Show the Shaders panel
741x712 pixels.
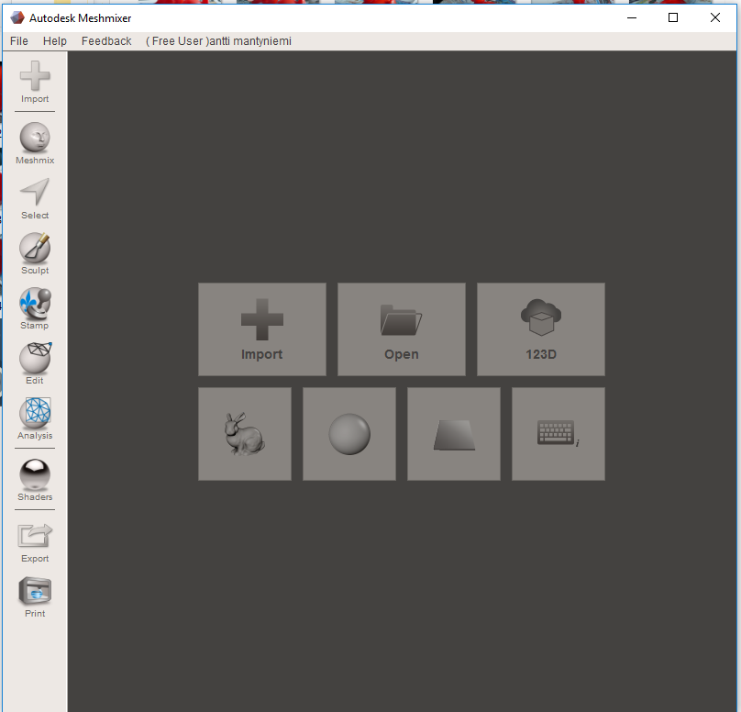(35, 481)
